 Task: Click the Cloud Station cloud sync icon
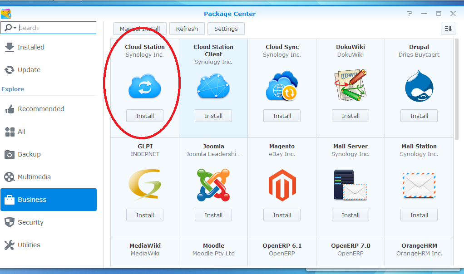[145, 87]
